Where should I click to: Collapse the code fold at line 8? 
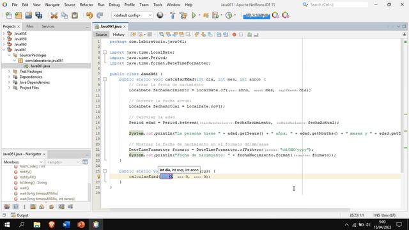pyautogui.click(x=105, y=79)
